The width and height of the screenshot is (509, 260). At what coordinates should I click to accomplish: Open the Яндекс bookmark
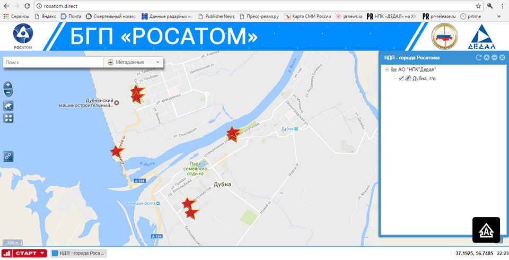click(x=45, y=16)
